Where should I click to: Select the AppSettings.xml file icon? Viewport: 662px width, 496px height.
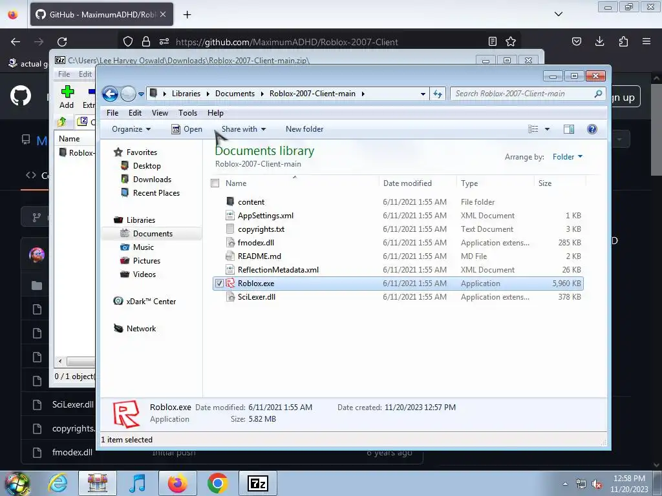pyautogui.click(x=230, y=215)
